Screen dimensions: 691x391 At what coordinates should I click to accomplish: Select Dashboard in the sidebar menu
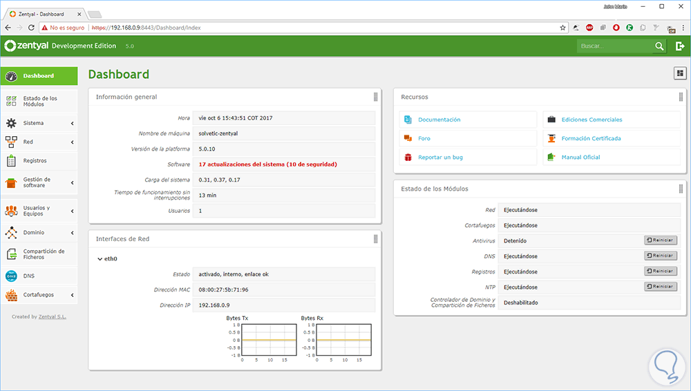(x=39, y=76)
